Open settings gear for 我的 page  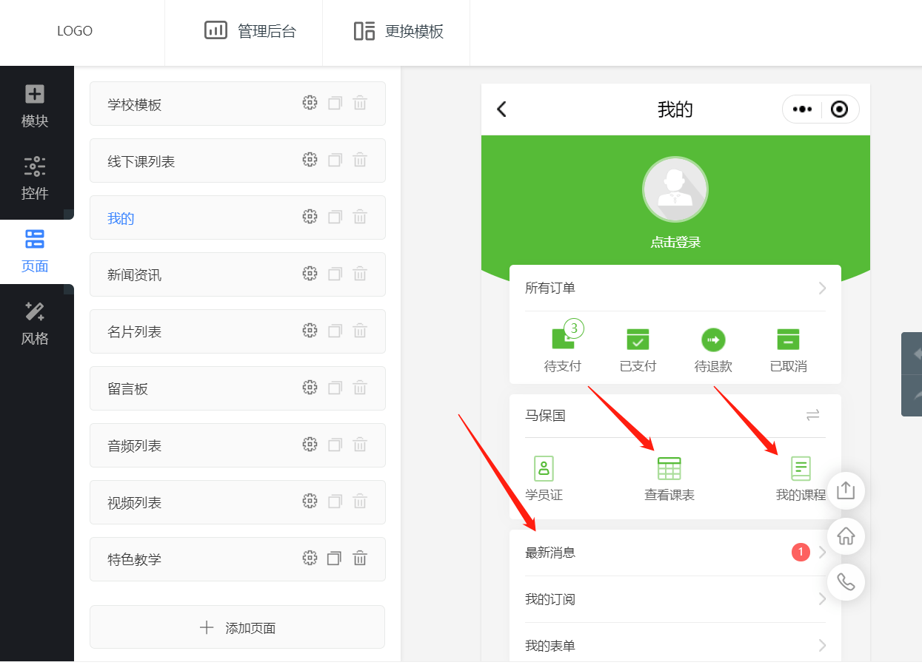[310, 217]
